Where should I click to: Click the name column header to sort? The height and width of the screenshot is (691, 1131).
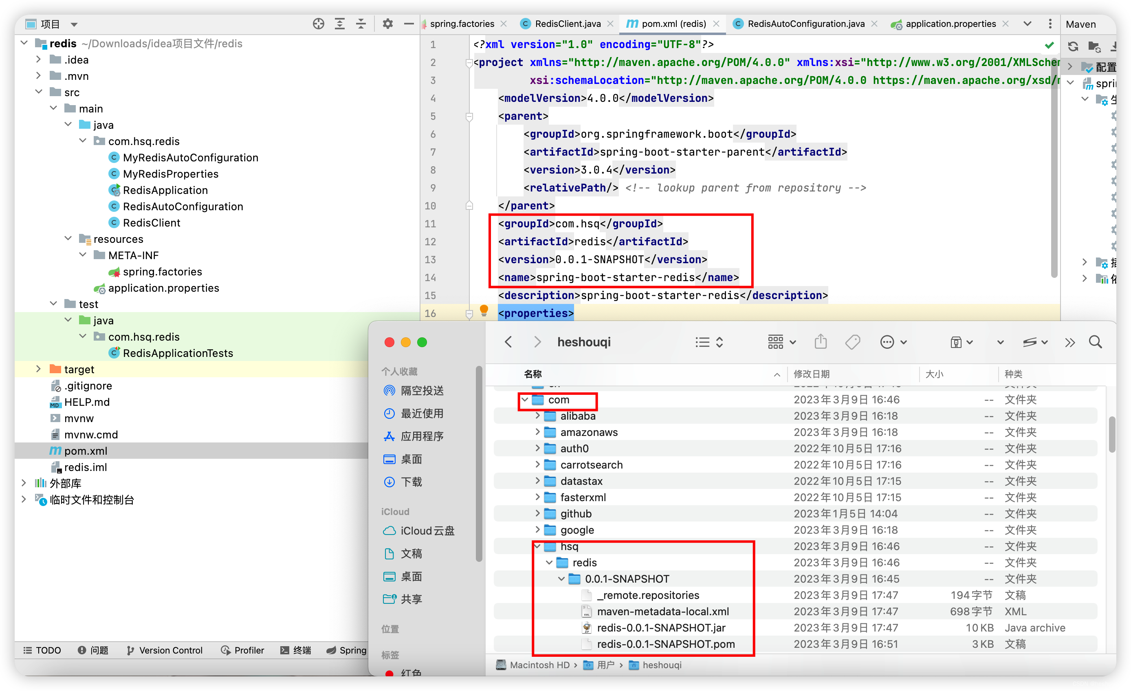[532, 374]
